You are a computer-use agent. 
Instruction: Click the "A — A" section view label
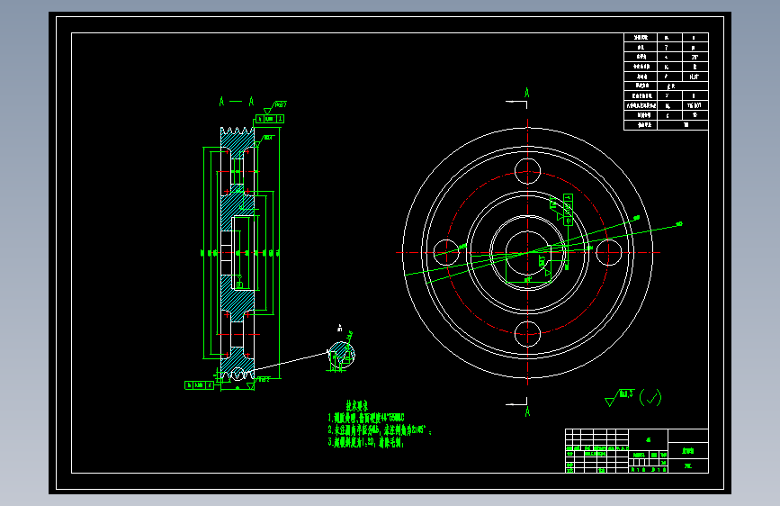pyautogui.click(x=237, y=102)
